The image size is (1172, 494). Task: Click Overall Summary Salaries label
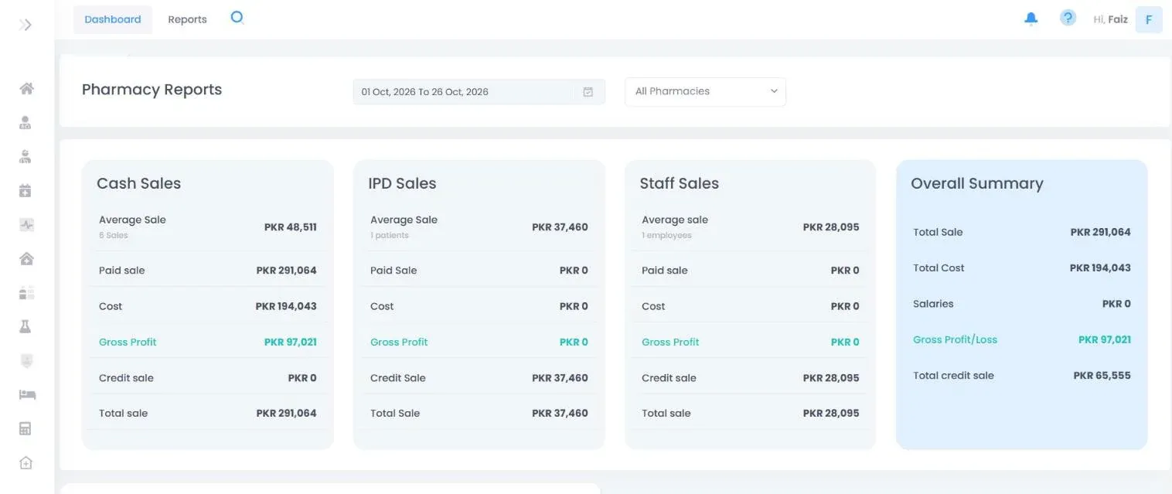coord(933,304)
